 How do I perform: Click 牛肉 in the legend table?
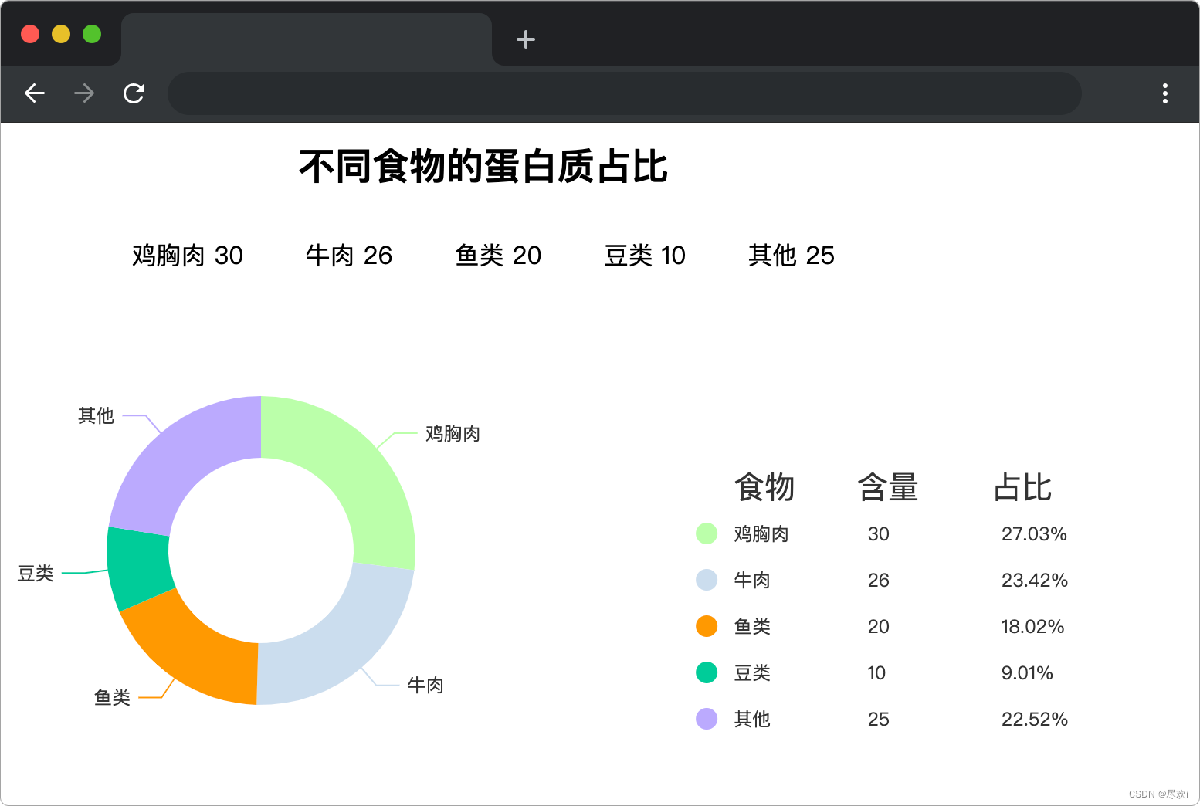tap(752, 581)
